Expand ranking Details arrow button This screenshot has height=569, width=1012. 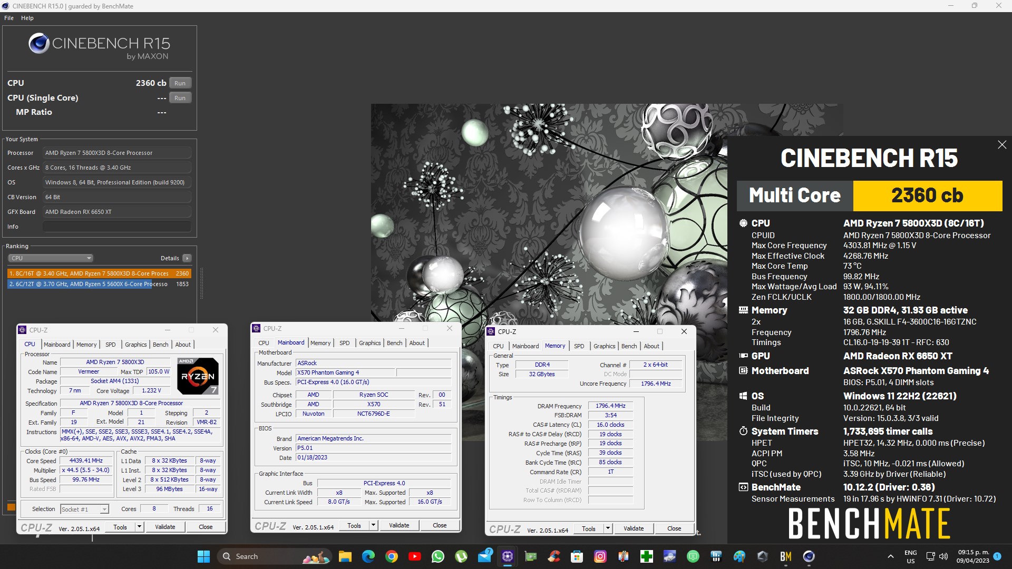pos(187,258)
